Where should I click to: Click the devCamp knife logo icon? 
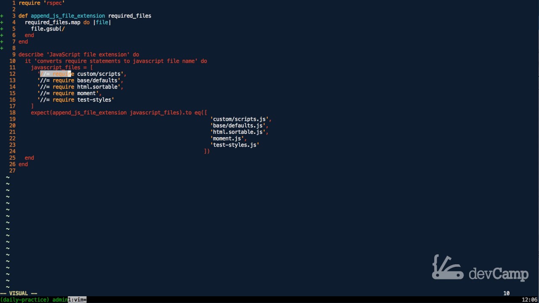pyautogui.click(x=447, y=267)
